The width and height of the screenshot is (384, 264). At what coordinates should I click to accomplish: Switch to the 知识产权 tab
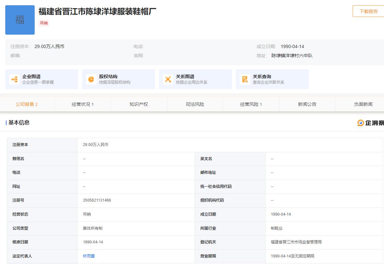(x=139, y=104)
